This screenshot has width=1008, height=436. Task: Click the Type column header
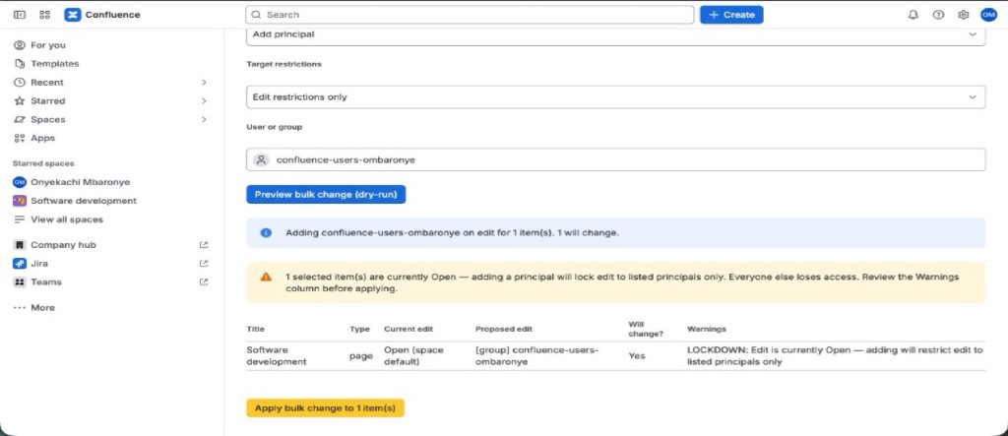click(359, 329)
